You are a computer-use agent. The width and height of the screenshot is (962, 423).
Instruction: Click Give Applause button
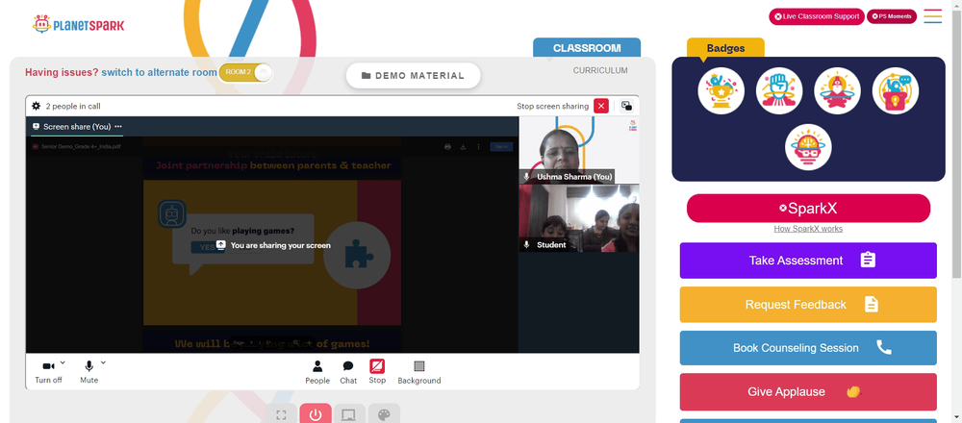tap(808, 391)
